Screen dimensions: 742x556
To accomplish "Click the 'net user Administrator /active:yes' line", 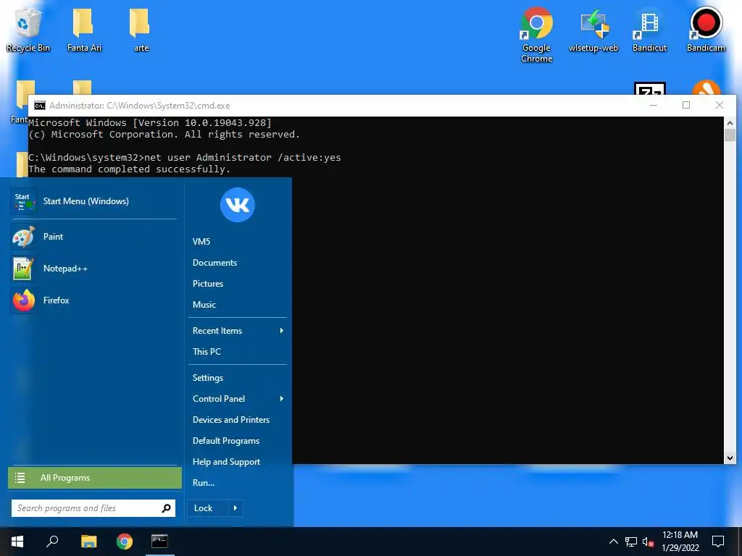I will coord(243,157).
